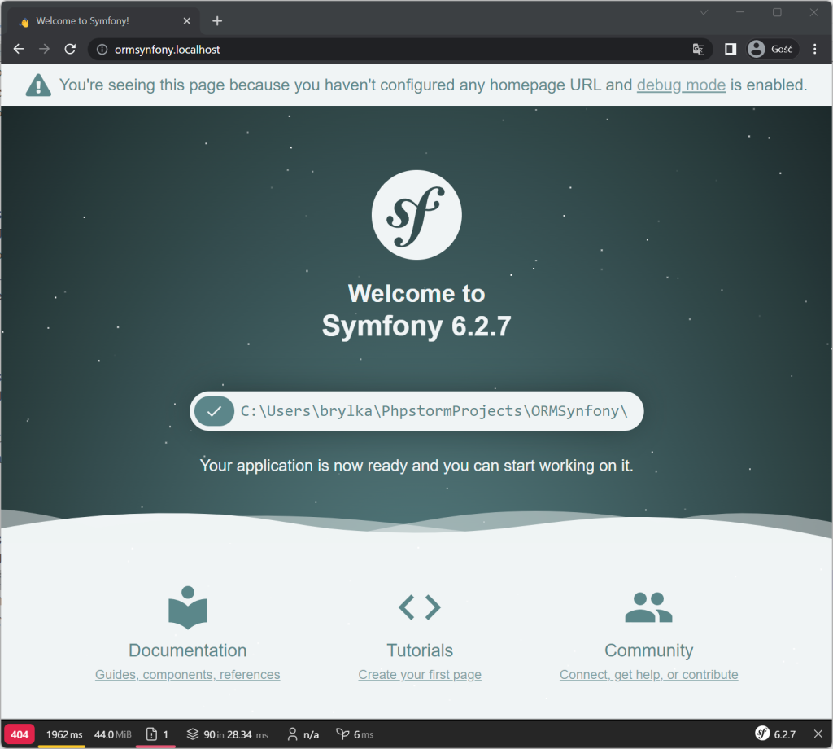Open Chrome's three-dot menu
The width and height of the screenshot is (833, 749).
click(x=815, y=49)
